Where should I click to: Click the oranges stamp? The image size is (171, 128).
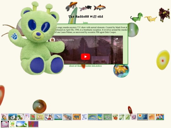coord(152,117)
